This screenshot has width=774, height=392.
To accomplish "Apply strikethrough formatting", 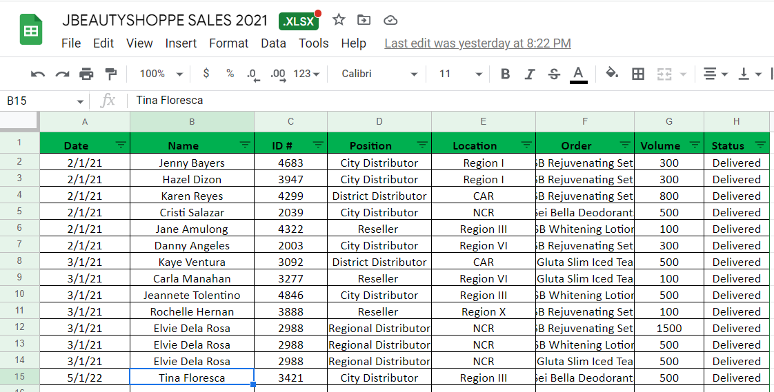I will pyautogui.click(x=554, y=74).
